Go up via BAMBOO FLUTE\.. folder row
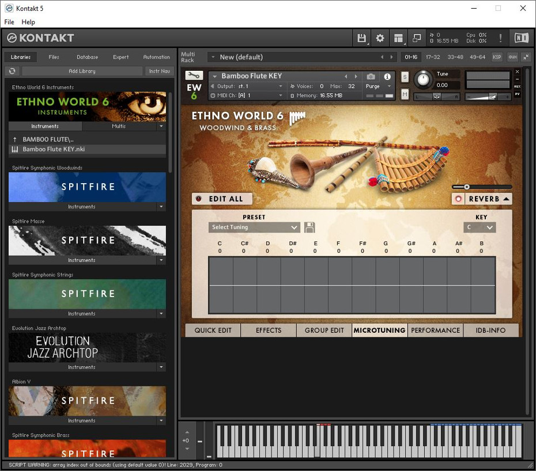536x471 pixels. tap(87, 139)
